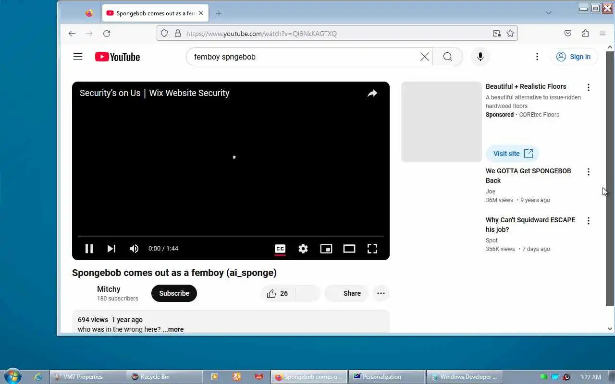Open the Firefox View pinned icon
This screenshot has height=384, width=615.
89,13
